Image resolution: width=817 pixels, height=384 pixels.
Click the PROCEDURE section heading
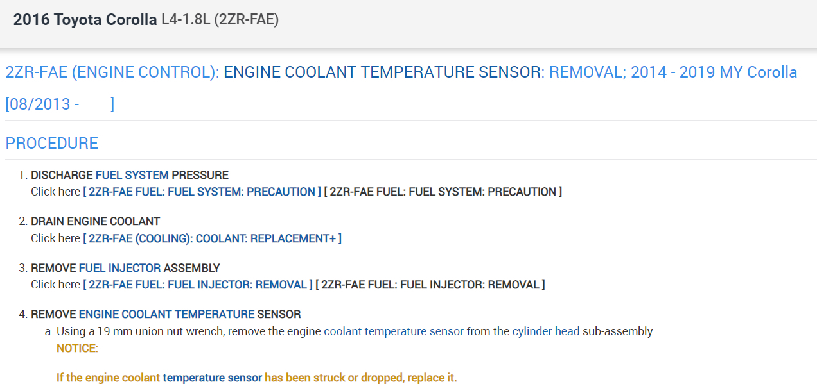point(52,143)
